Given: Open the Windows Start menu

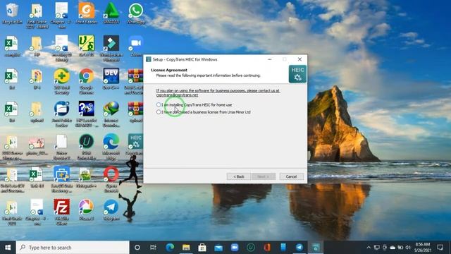Looking at the screenshot, I should 8,248.
